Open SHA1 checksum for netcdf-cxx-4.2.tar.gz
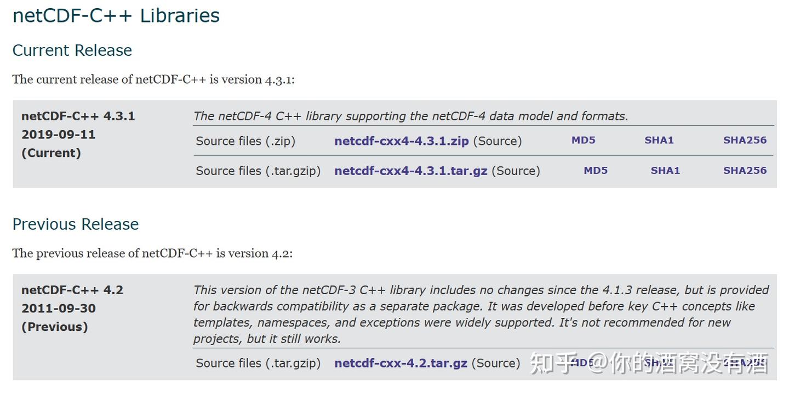Screen dimensions: 789x396 coord(658,363)
